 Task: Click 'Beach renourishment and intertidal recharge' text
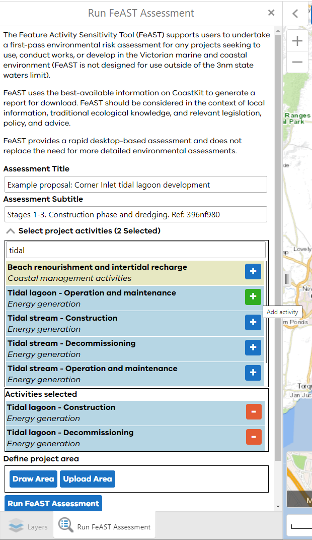97,267
